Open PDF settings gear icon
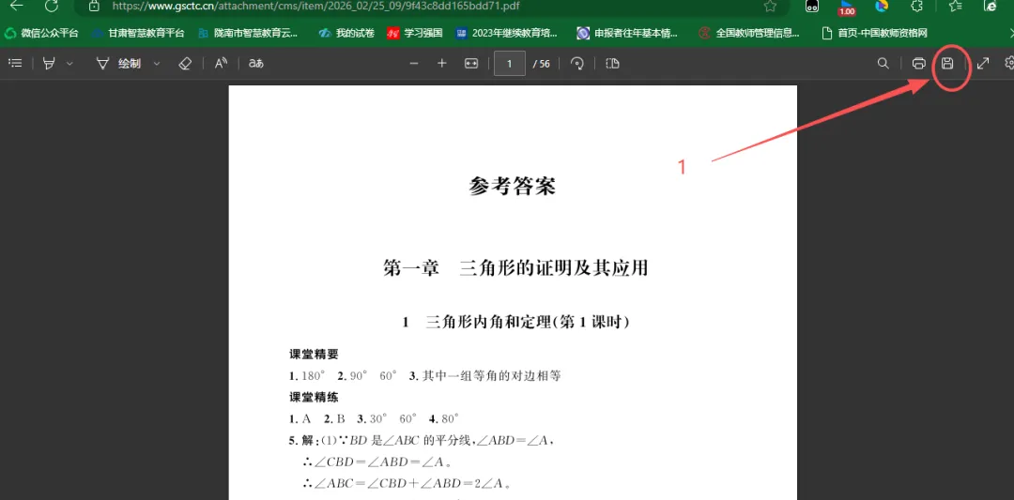This screenshot has height=500, width=1014. 1009,63
